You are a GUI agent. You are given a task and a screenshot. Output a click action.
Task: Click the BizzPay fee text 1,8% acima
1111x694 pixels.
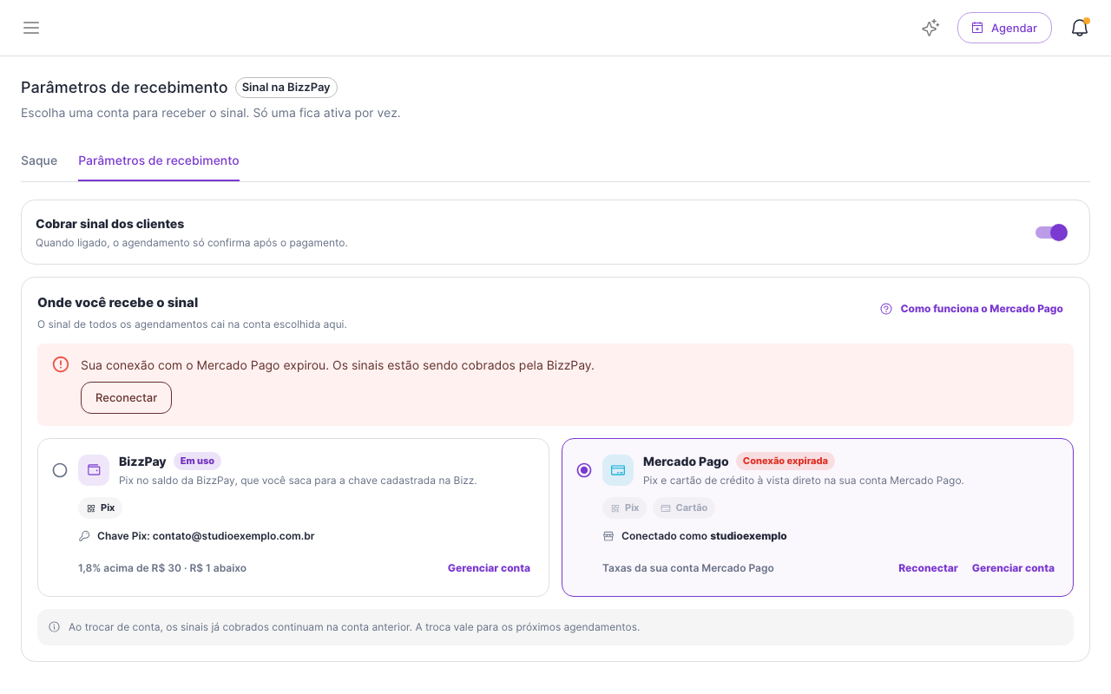point(162,568)
